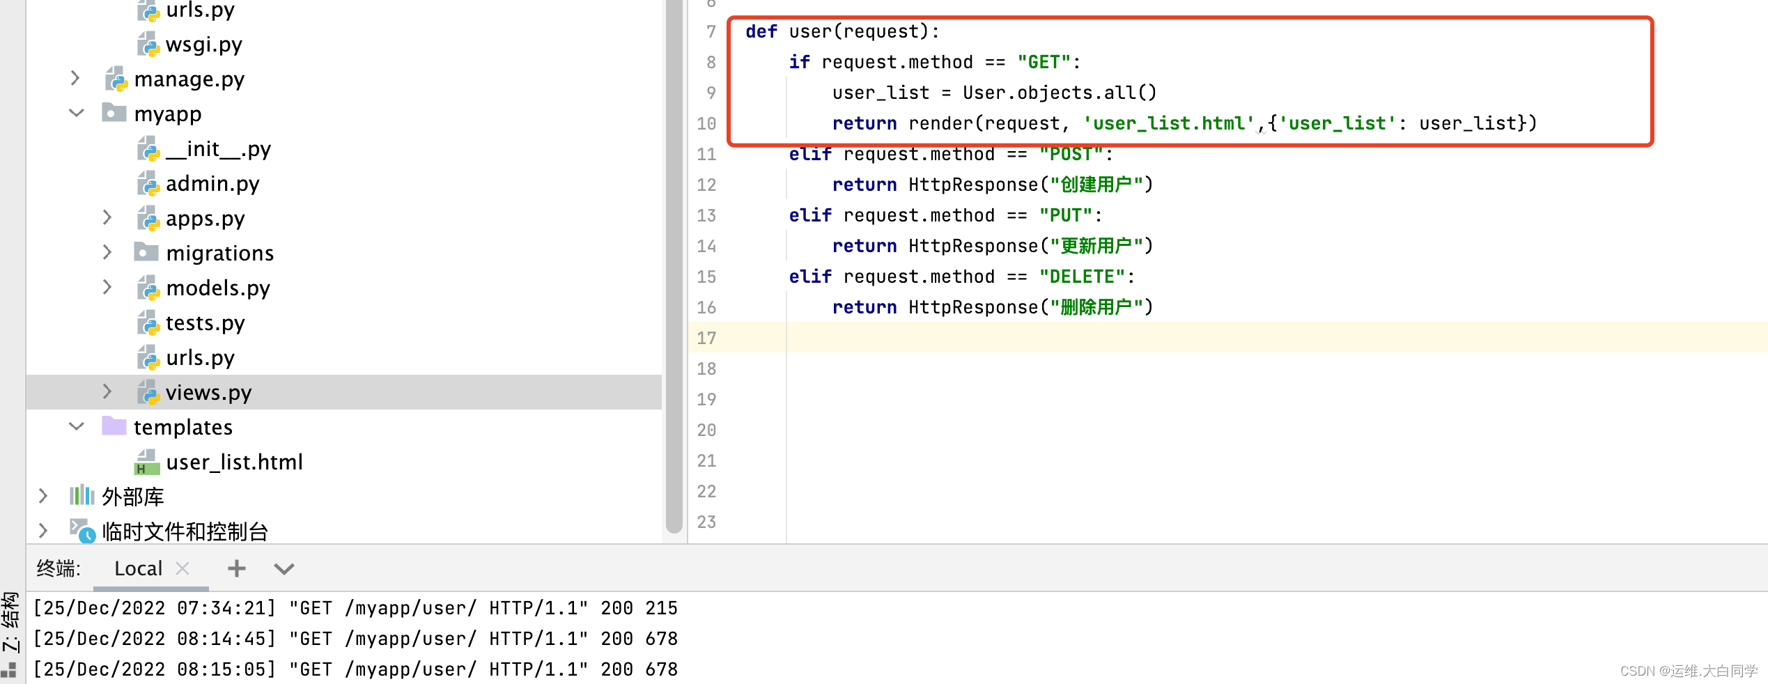Expand 临时文件和控制台 node

43,531
